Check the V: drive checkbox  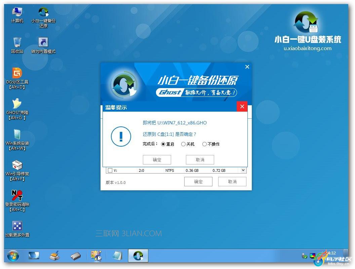click(110, 170)
